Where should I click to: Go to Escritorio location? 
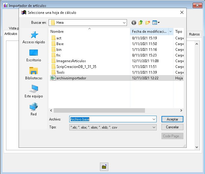tap(34, 56)
